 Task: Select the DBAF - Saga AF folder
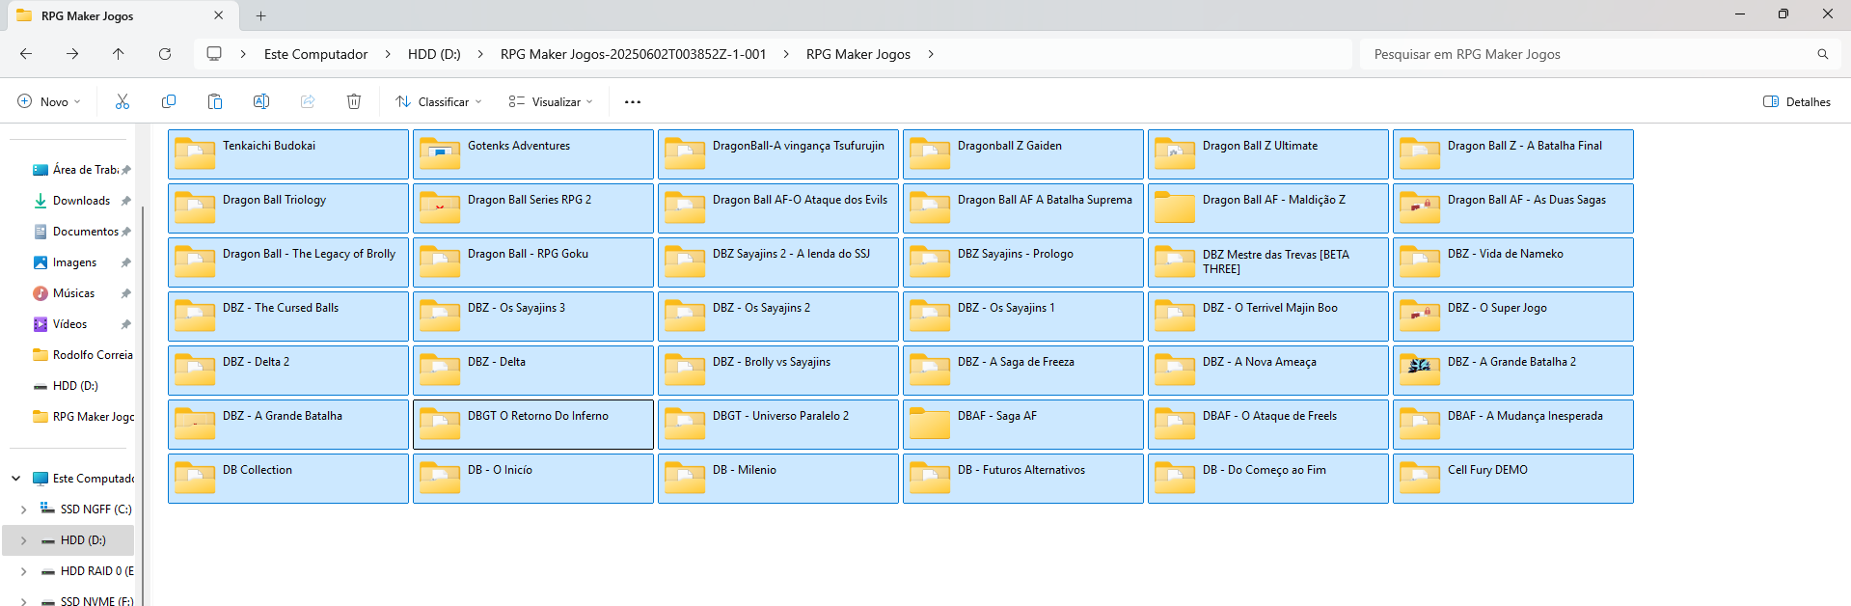pyautogui.click(x=1023, y=425)
